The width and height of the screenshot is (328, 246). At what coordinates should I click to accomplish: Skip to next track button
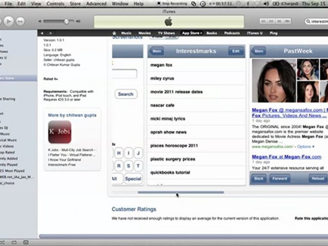point(20,21)
